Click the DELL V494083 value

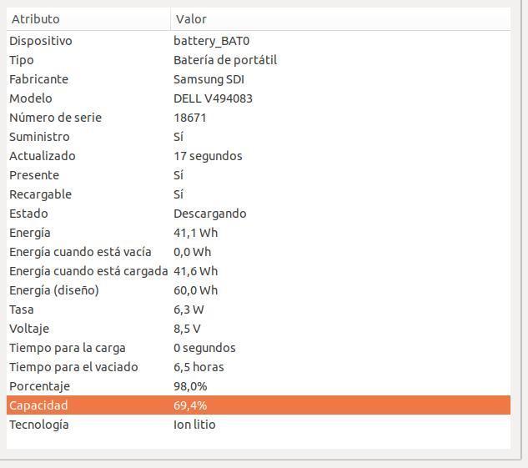click(214, 98)
